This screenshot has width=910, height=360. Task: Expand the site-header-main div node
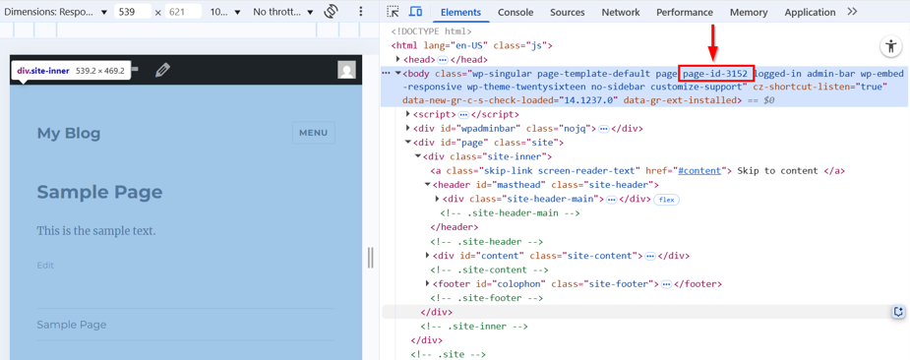point(438,199)
